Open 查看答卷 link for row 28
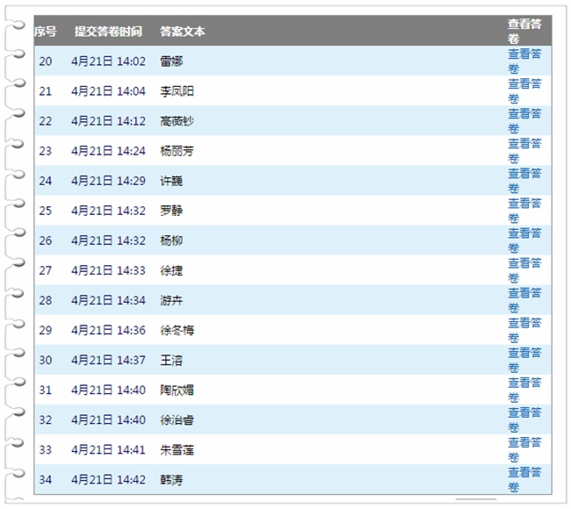The height and width of the screenshot is (509, 571). [524, 300]
